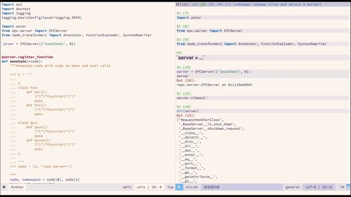
Task: Click 'code, namespace = code[0], code[1]' line
Action: point(44,180)
